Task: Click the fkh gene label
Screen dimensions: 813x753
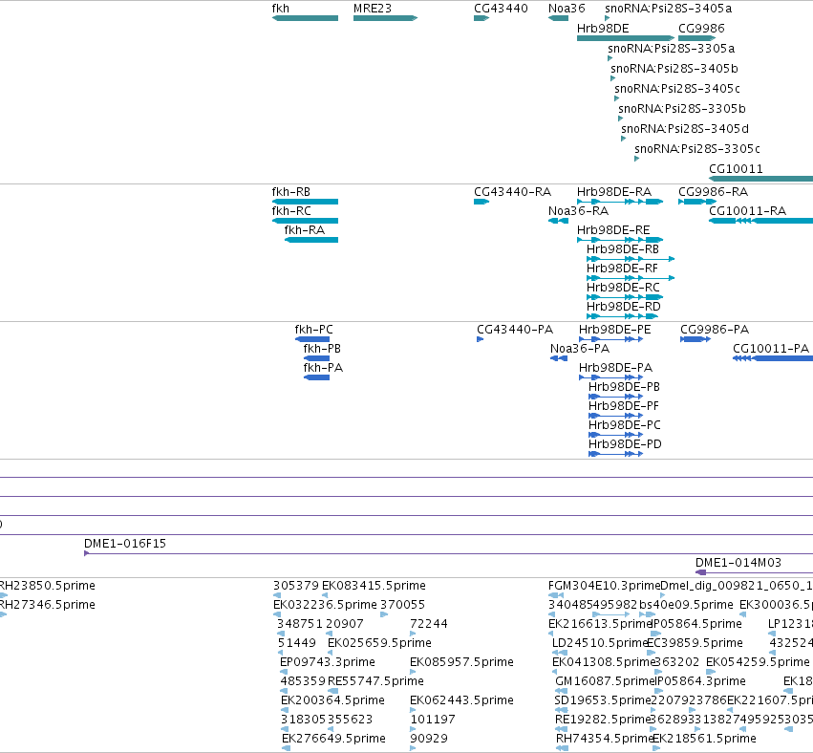Action: coord(281,9)
